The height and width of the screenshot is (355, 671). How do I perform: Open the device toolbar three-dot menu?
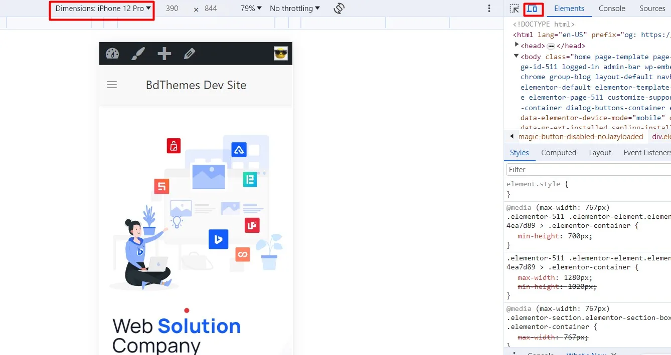489,9
